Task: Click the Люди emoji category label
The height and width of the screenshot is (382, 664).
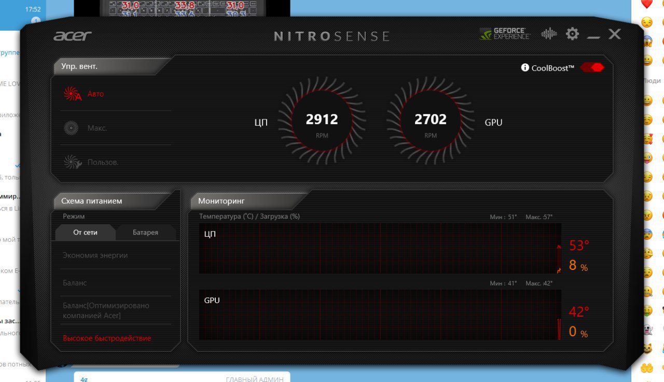Action: (x=652, y=81)
